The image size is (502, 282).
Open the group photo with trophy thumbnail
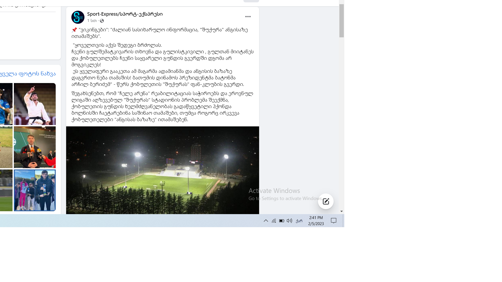(x=35, y=190)
